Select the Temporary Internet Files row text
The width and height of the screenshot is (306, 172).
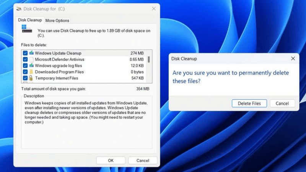coord(57,78)
